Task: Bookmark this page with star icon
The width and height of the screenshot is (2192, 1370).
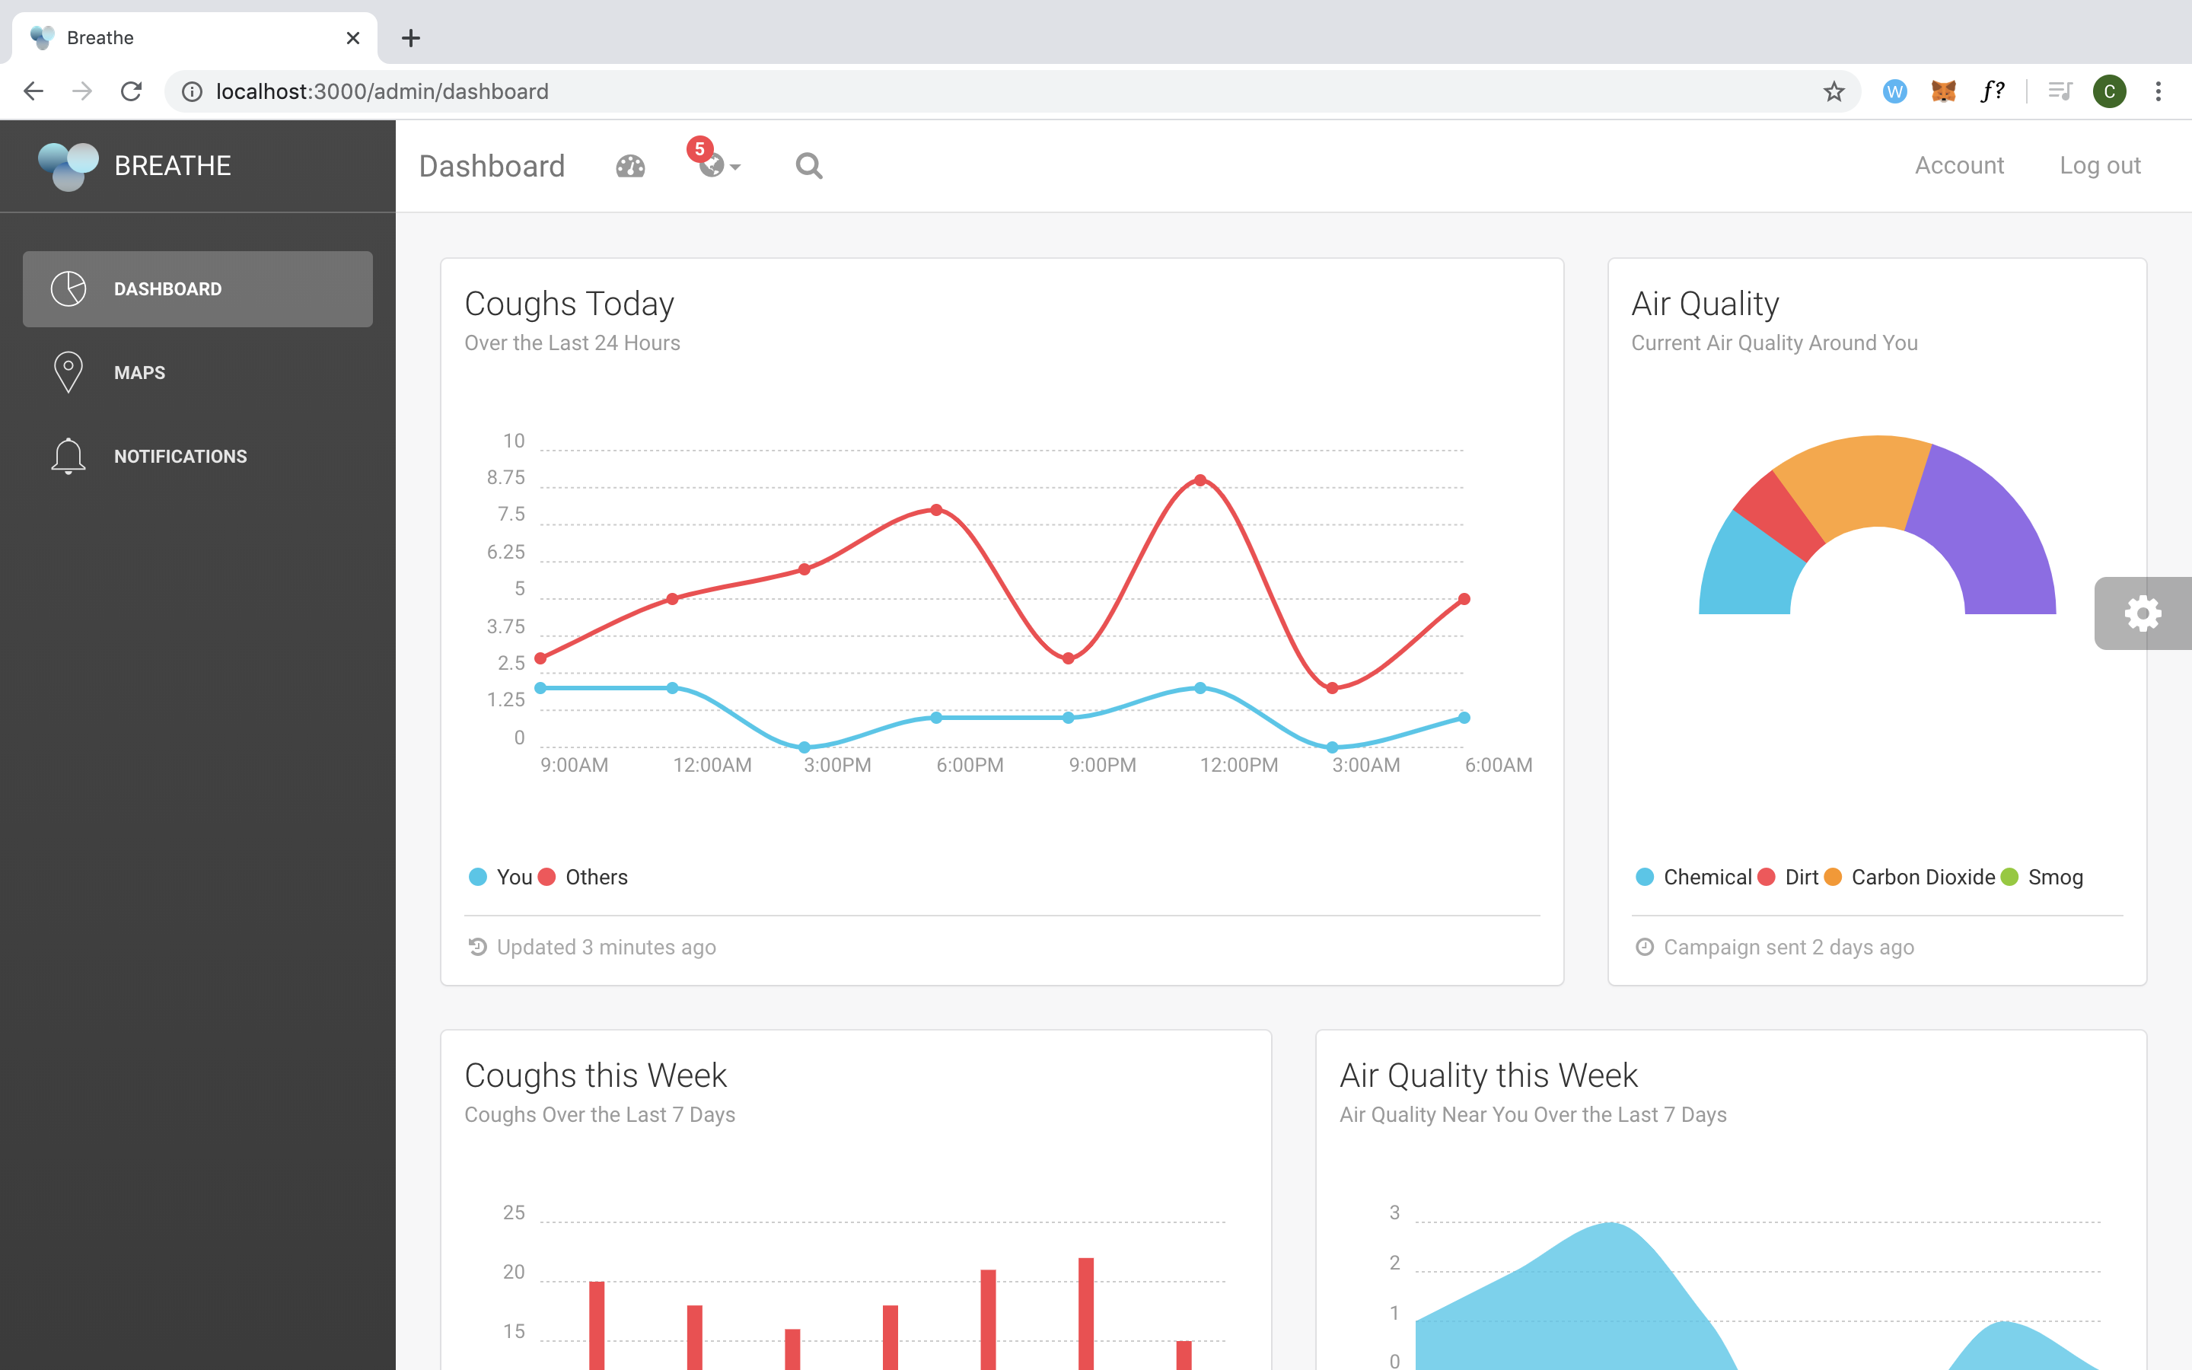Action: [1834, 91]
